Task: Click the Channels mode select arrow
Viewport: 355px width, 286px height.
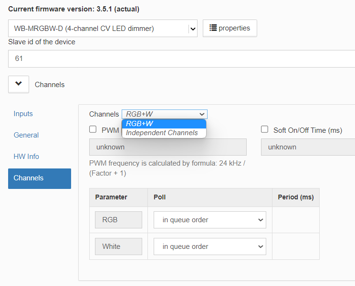Action: [202, 114]
